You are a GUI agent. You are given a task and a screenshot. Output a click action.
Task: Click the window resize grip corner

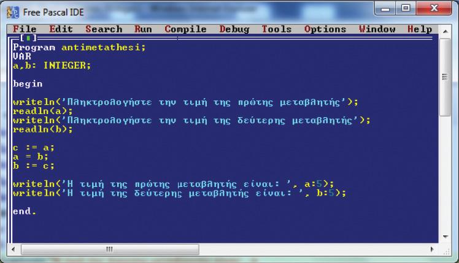pos(447,251)
